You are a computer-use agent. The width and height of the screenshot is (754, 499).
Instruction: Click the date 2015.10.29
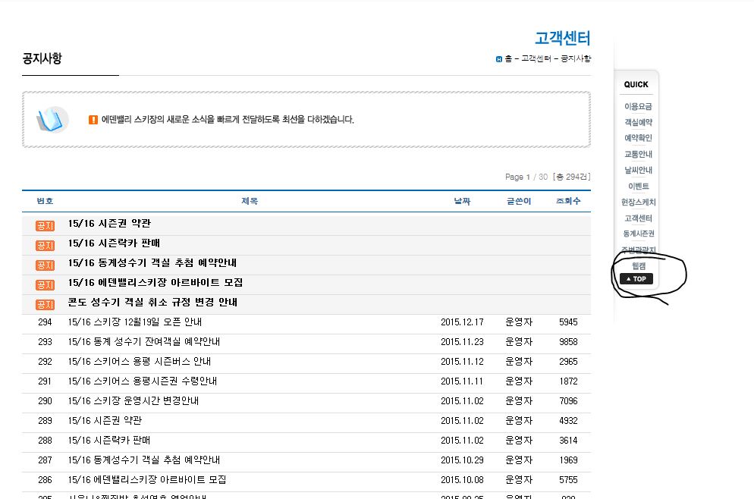(462, 460)
